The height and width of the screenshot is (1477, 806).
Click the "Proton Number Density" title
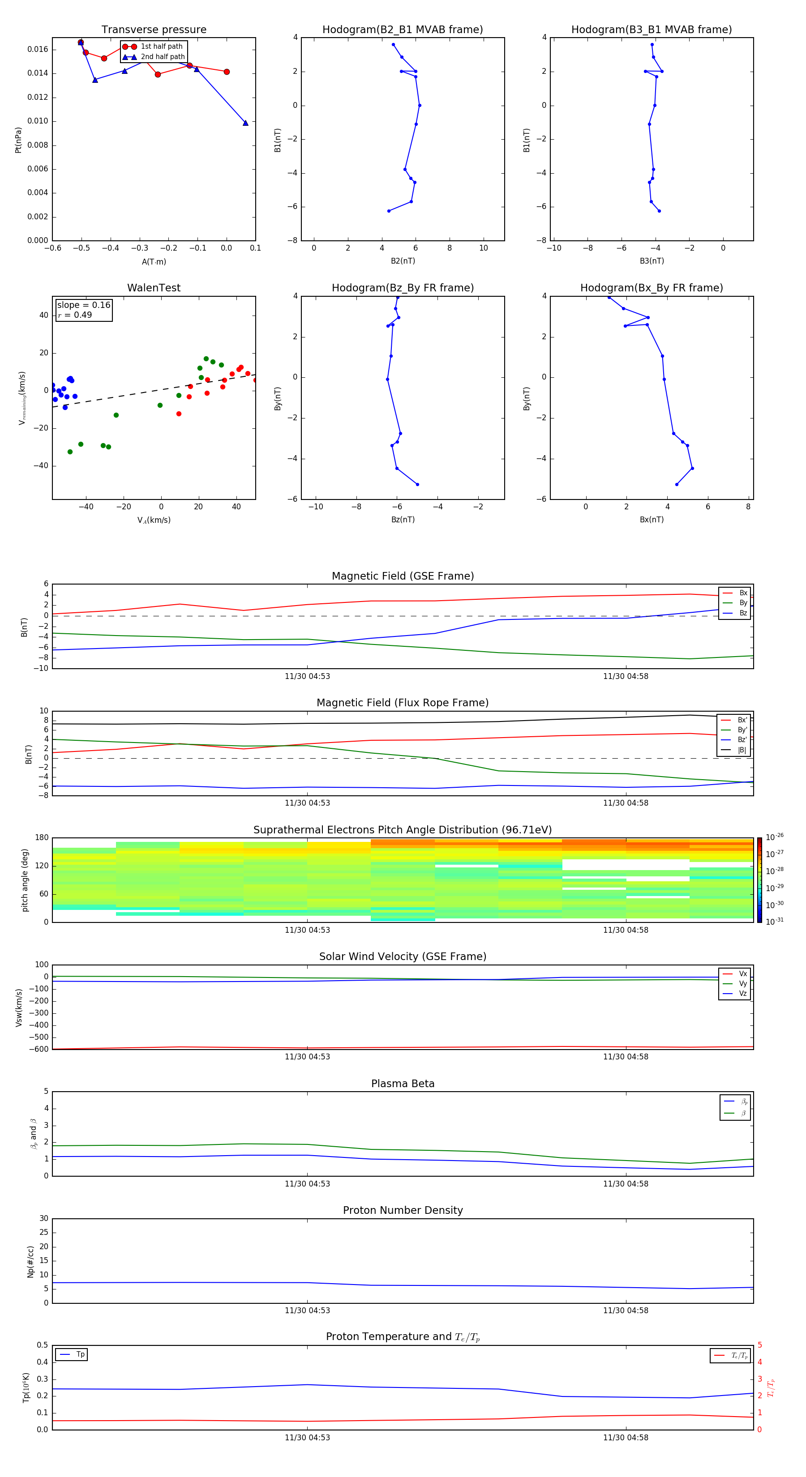pyautogui.click(x=403, y=1210)
